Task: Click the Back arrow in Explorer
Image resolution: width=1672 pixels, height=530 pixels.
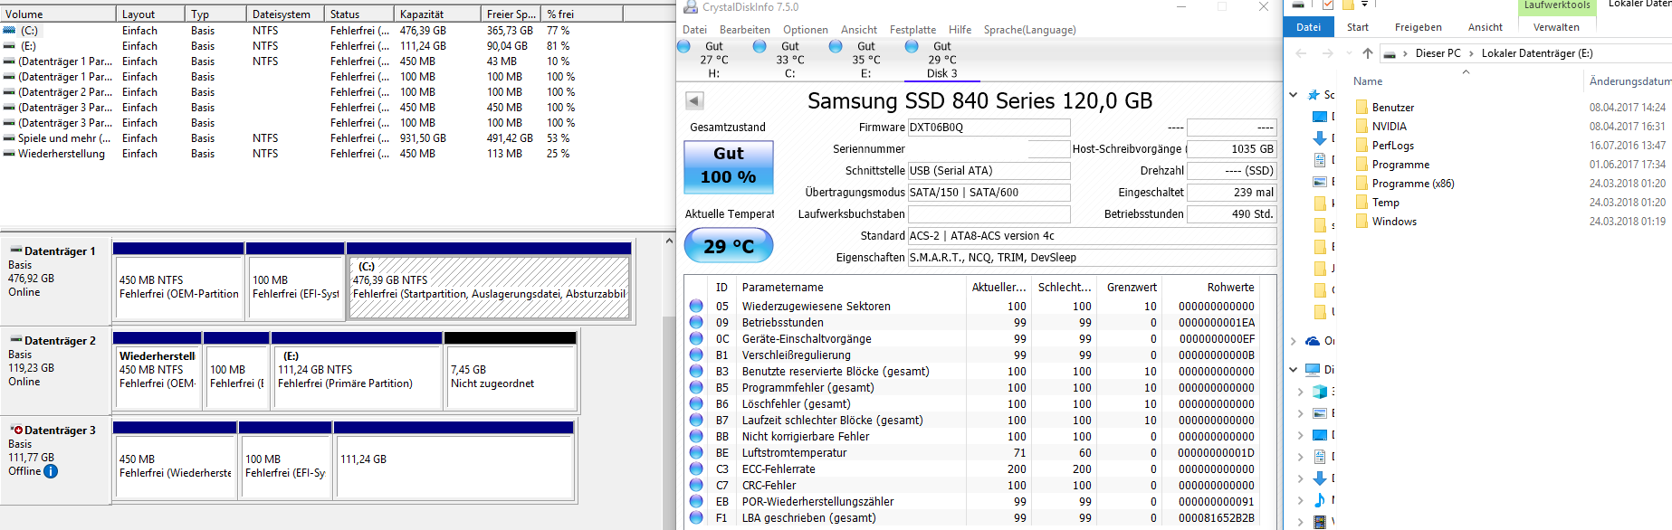Action: (1301, 53)
